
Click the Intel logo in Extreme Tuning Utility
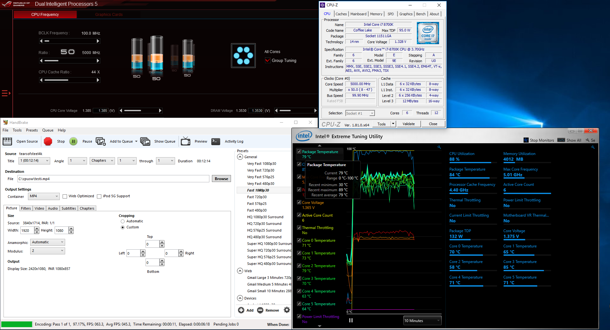(x=304, y=136)
